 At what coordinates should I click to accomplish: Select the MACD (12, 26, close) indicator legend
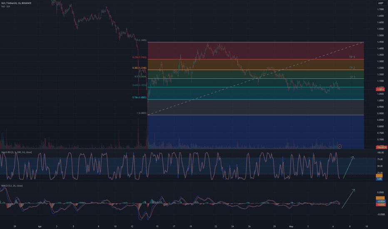pos(12,186)
